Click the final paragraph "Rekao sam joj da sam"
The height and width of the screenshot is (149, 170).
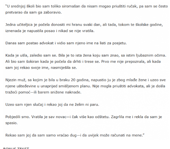click(x=75, y=135)
